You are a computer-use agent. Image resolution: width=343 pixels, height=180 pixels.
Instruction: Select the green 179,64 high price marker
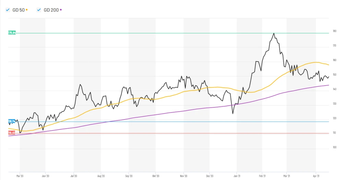(12, 33)
